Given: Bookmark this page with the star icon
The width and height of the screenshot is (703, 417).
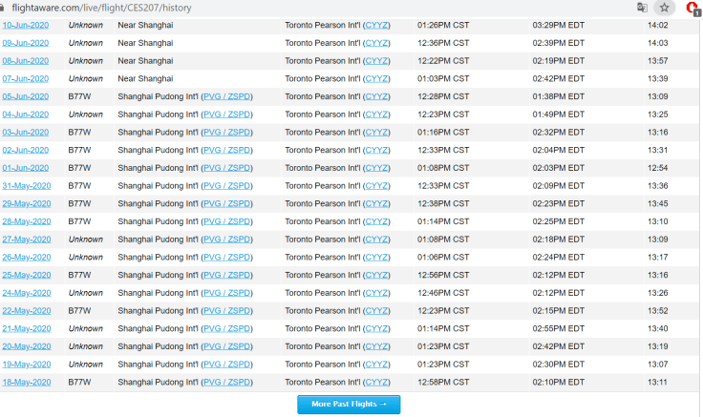Looking at the screenshot, I should coord(664,8).
